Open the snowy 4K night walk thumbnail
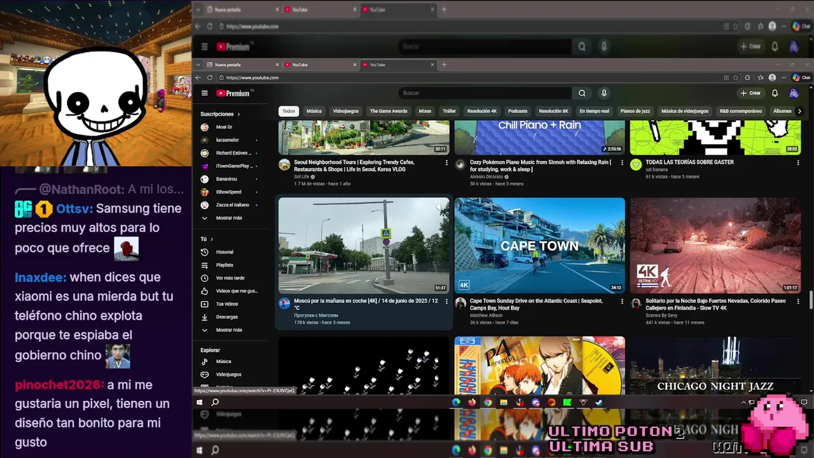 (x=715, y=245)
